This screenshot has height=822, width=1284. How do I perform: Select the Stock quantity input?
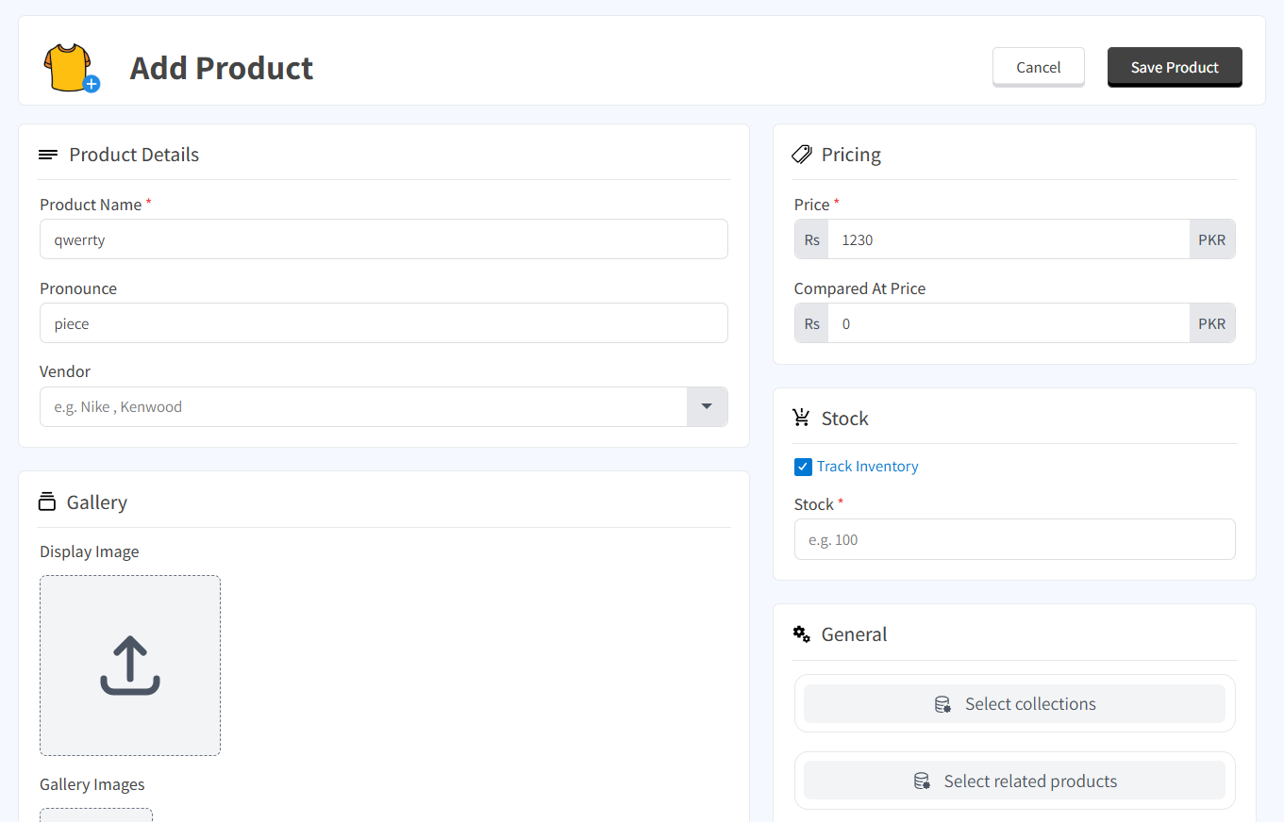pyautogui.click(x=1014, y=540)
